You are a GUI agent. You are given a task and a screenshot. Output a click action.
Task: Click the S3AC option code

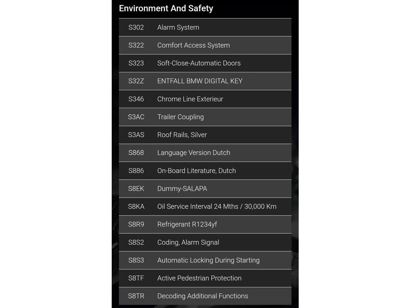click(136, 117)
